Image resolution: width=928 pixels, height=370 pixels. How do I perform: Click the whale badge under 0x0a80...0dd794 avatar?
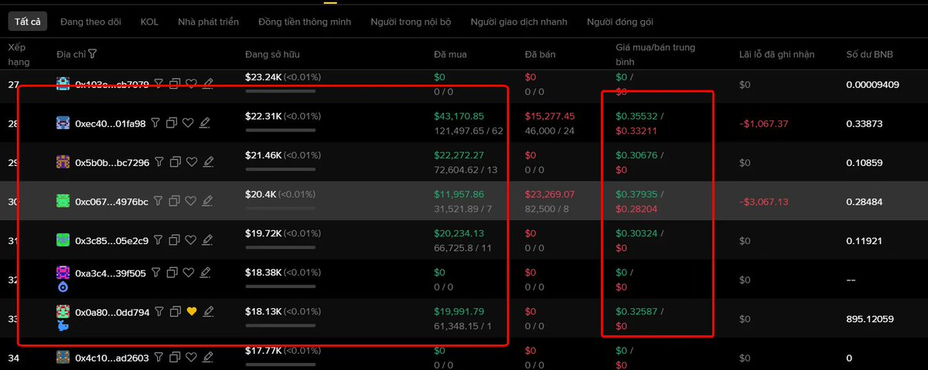click(63, 326)
